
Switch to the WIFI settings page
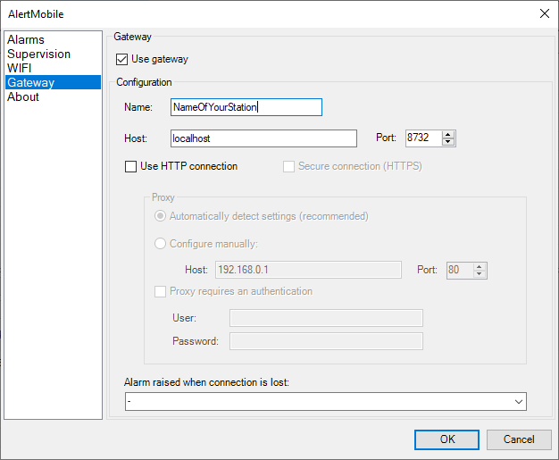tap(20, 68)
